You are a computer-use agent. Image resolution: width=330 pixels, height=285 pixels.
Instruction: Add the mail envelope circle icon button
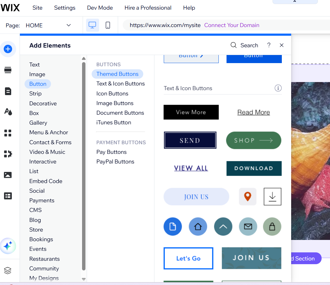click(248, 227)
